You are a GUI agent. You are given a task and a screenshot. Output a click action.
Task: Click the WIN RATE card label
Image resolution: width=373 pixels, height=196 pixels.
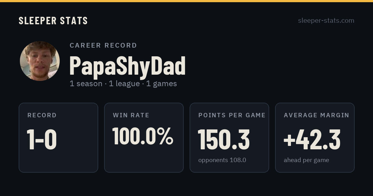[131, 115]
